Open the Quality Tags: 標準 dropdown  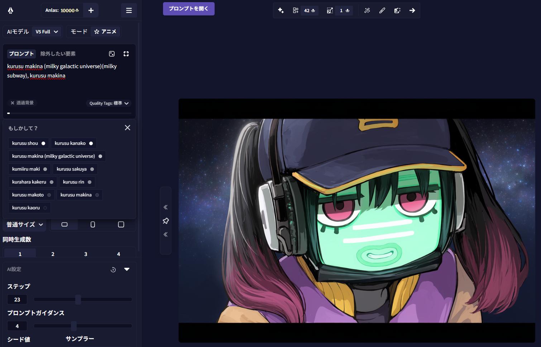point(109,103)
